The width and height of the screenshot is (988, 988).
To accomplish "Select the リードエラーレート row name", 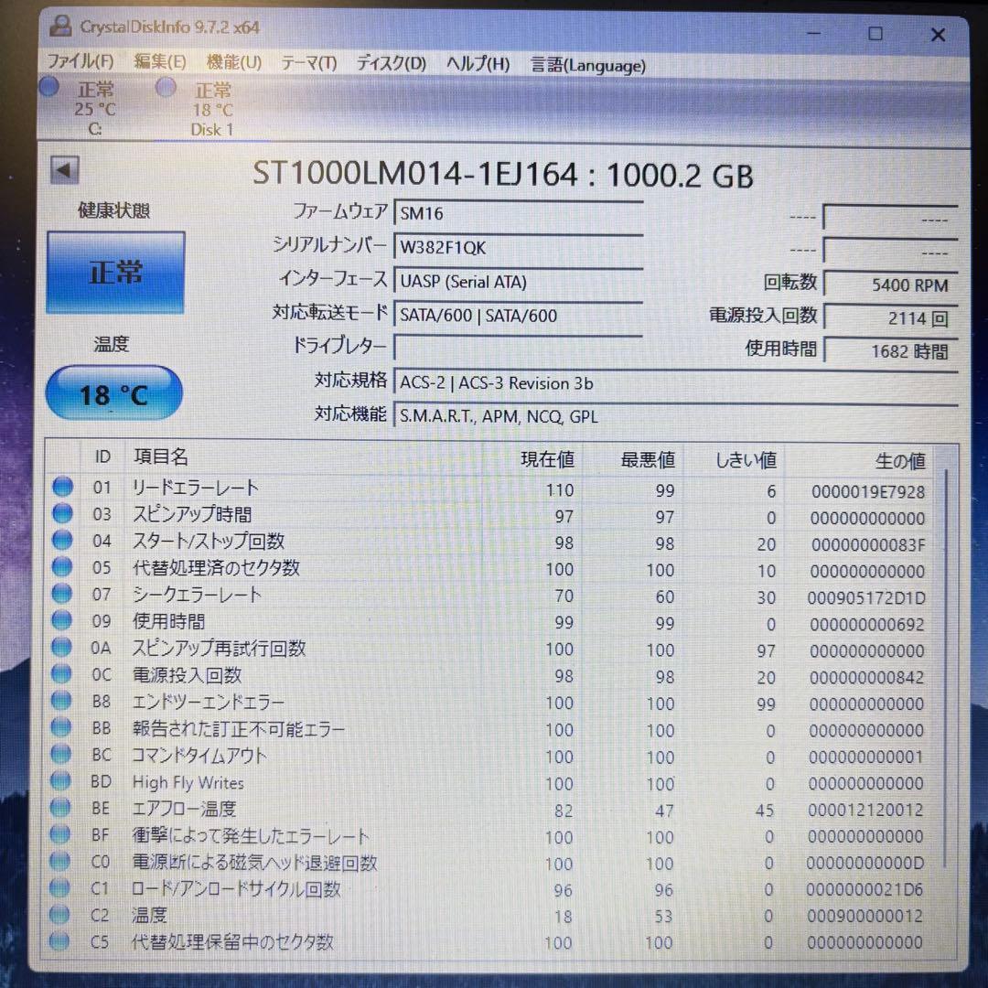I will tap(196, 487).
